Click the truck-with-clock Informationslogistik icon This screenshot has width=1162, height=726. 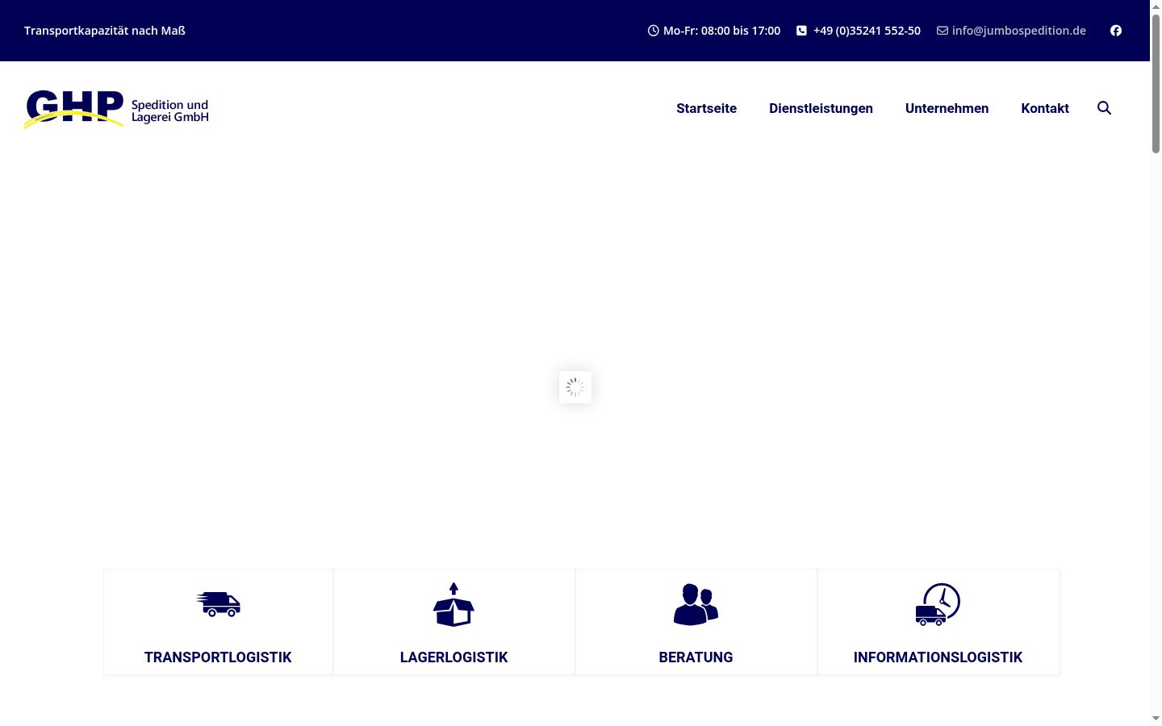(x=938, y=604)
